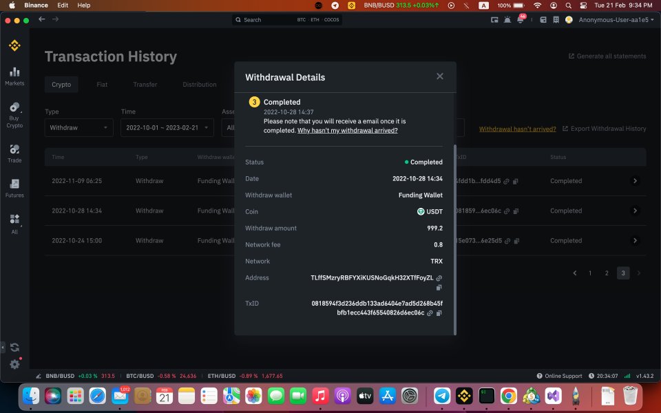Click the dialog's vertical scrollbar
This screenshot has height=413, width=661.
pos(455,240)
